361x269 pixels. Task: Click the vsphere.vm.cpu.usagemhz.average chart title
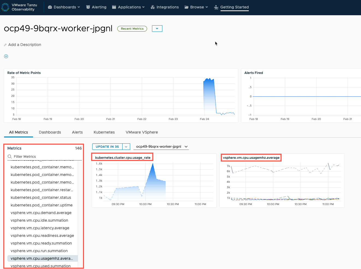251,157
